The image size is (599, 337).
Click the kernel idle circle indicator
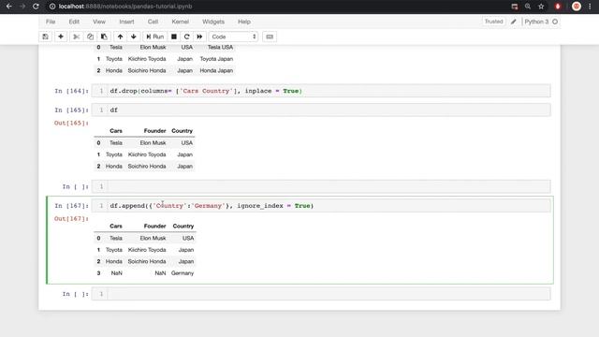click(x=555, y=22)
